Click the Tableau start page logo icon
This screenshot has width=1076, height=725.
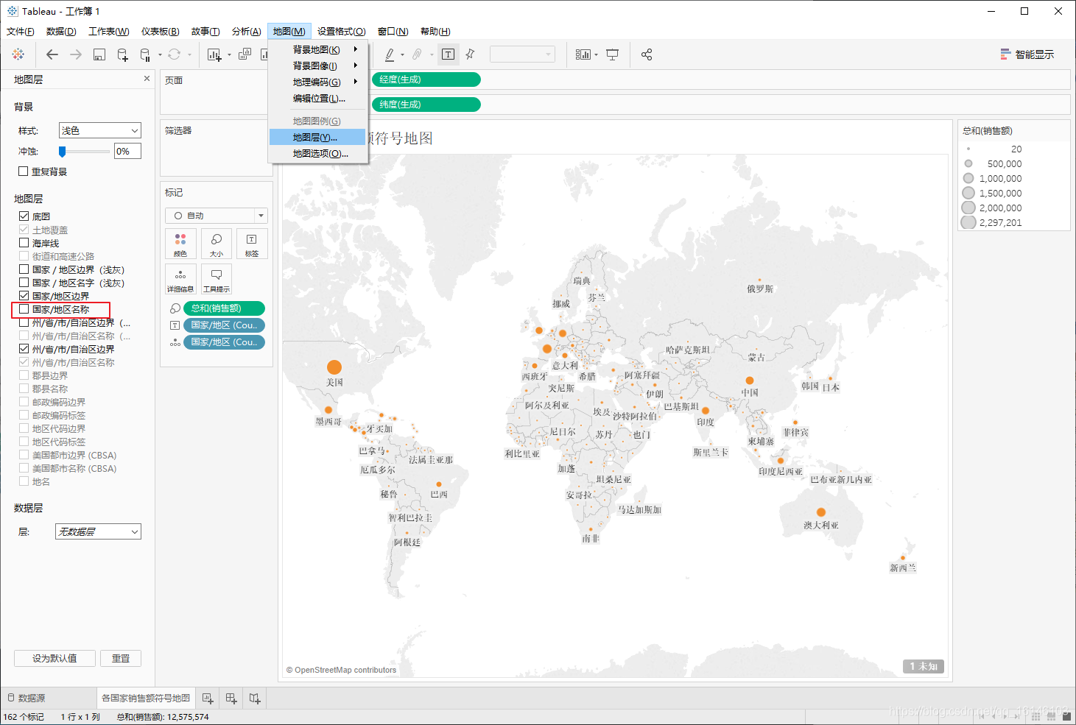pos(18,54)
